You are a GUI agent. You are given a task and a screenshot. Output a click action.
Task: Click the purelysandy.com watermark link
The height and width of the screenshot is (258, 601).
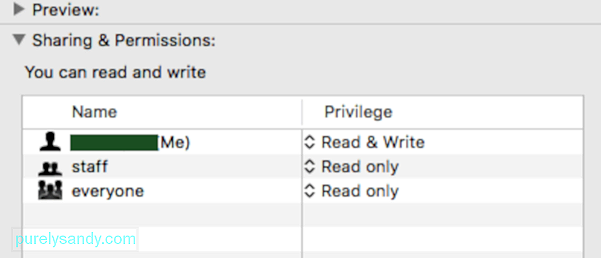click(76, 239)
